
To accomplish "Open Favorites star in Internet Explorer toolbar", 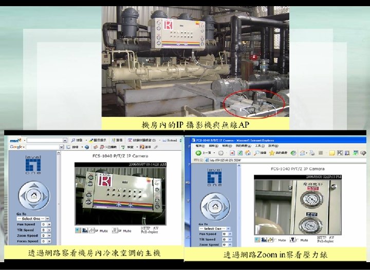I will [272, 153].
